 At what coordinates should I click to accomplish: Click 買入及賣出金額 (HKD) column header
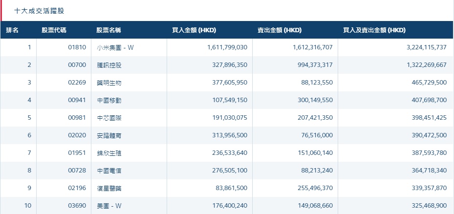tap(374, 30)
